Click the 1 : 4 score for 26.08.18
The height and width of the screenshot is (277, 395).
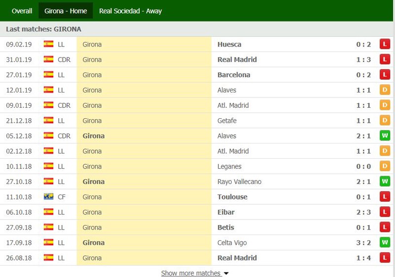363,258
